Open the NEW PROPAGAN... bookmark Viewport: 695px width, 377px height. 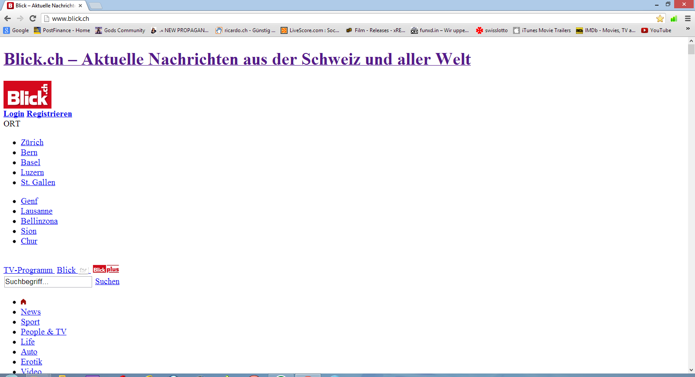click(179, 30)
